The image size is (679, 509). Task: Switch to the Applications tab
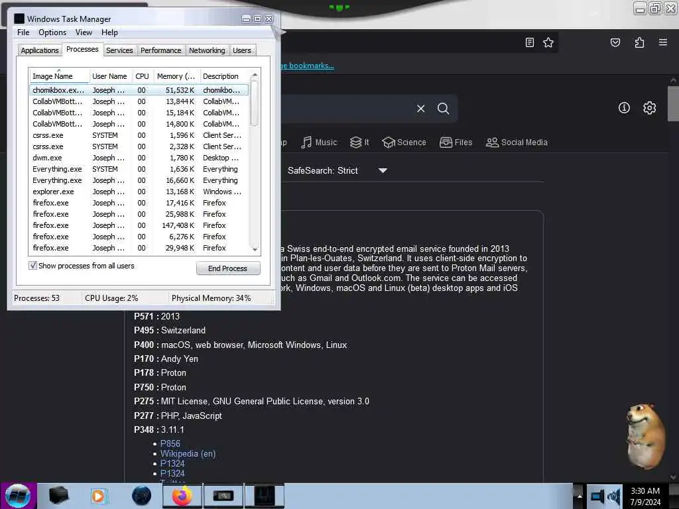coord(40,50)
